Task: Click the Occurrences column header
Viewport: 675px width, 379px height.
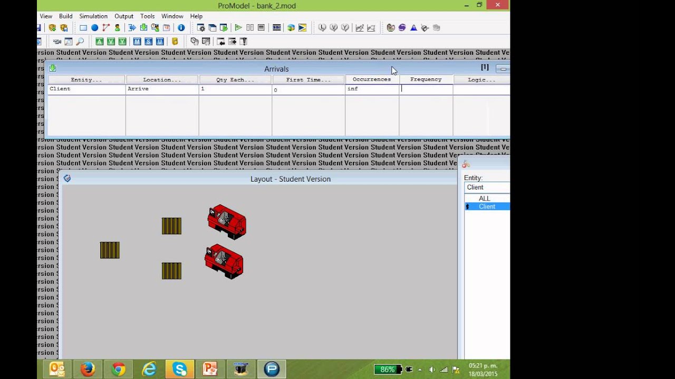Action: [x=372, y=79]
